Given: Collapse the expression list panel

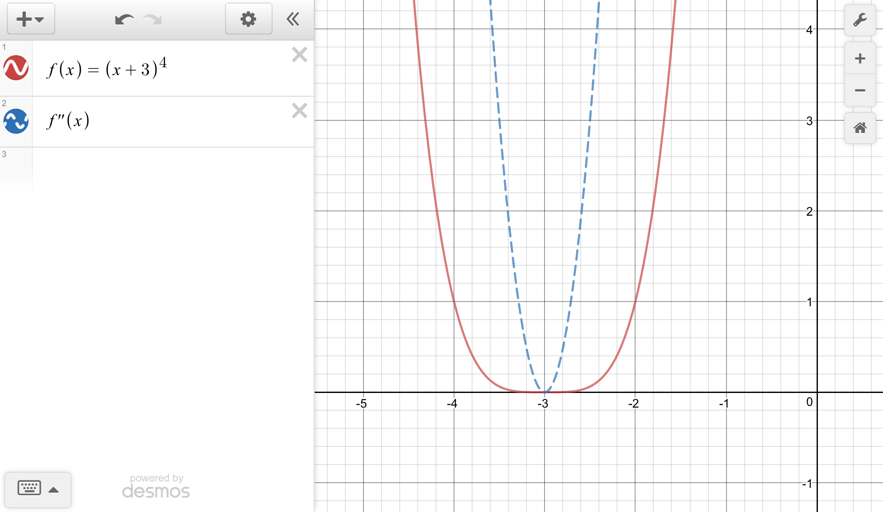Looking at the screenshot, I should point(293,19).
